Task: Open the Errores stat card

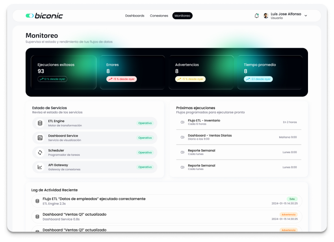Action: tap(132, 72)
